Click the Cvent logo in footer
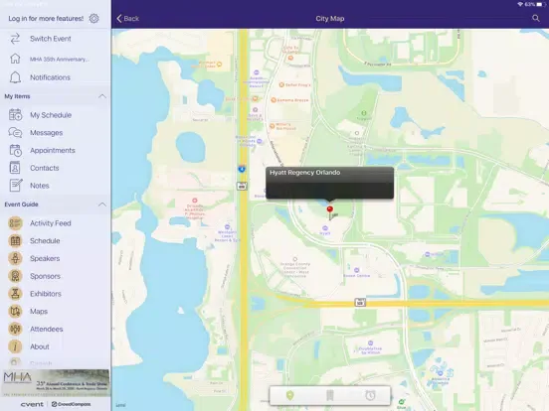The width and height of the screenshot is (549, 411). click(32, 404)
